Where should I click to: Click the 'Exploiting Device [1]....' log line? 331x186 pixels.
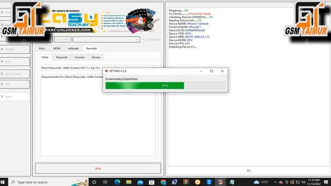(183, 47)
